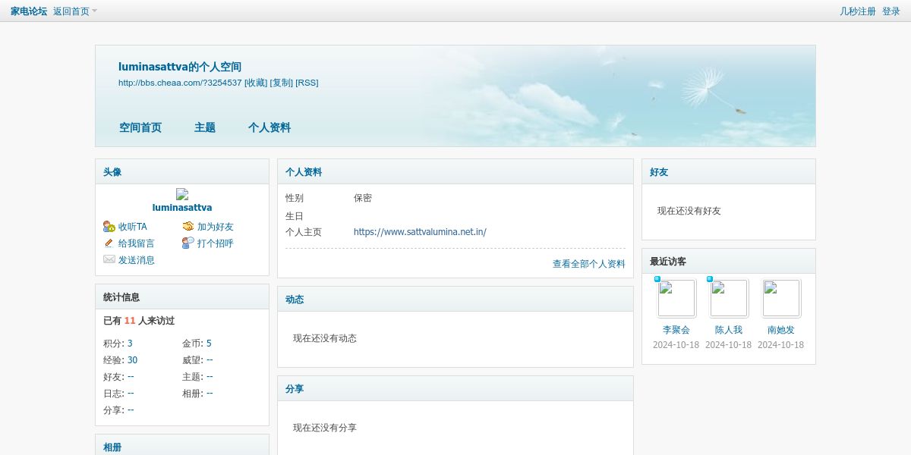Click the 好友 count value in statistics
This screenshot has width=911, height=455.
point(131,377)
